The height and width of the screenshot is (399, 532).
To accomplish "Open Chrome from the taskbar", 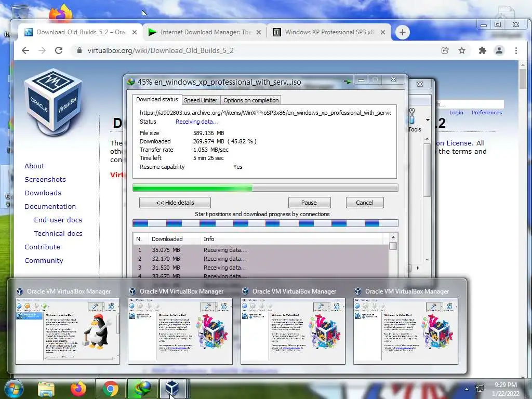I will 110,389.
